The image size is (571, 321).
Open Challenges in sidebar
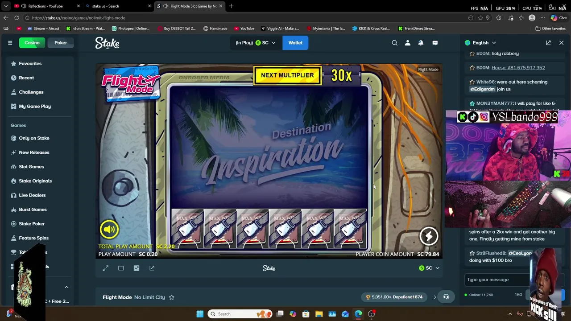(31, 92)
